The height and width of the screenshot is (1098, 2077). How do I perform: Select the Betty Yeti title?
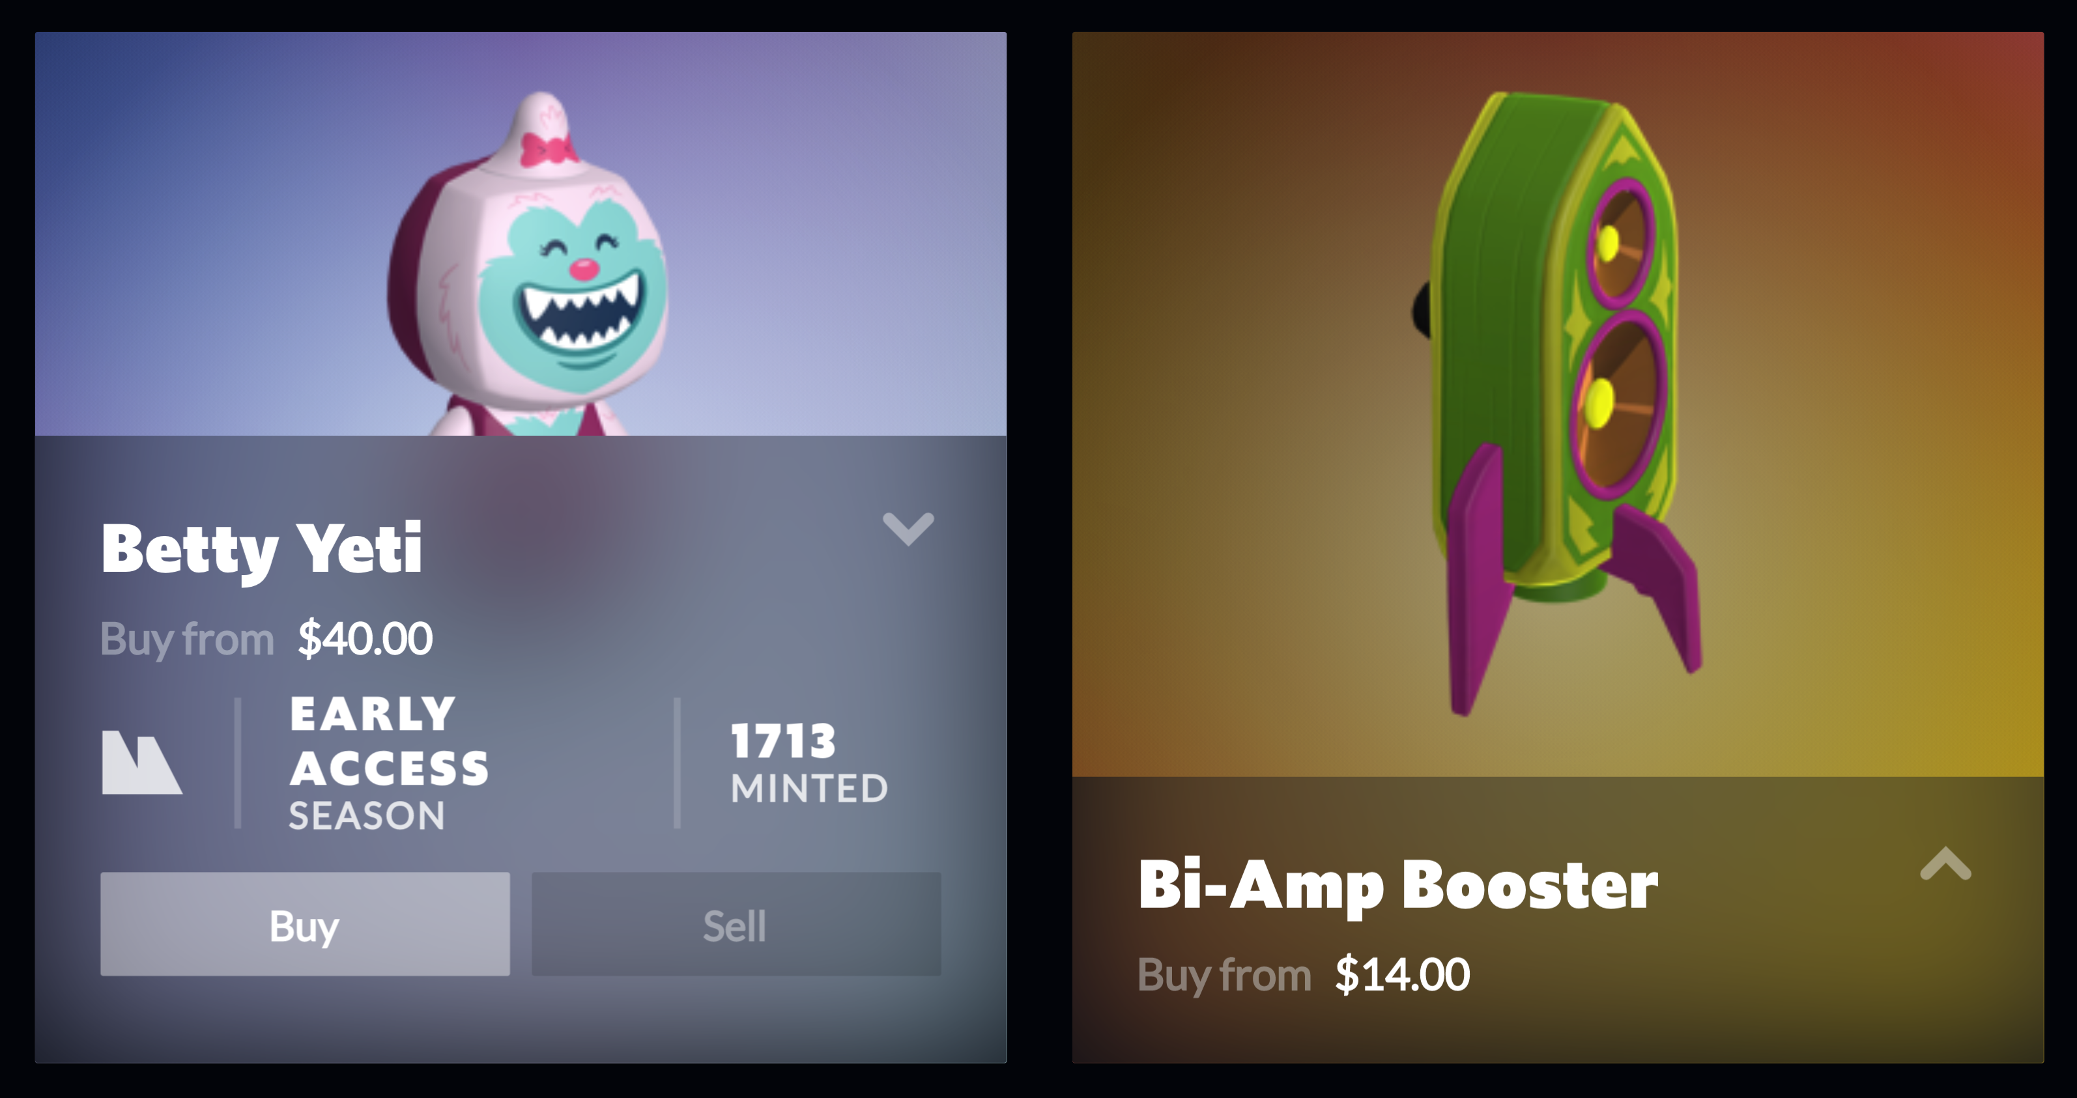coord(261,550)
